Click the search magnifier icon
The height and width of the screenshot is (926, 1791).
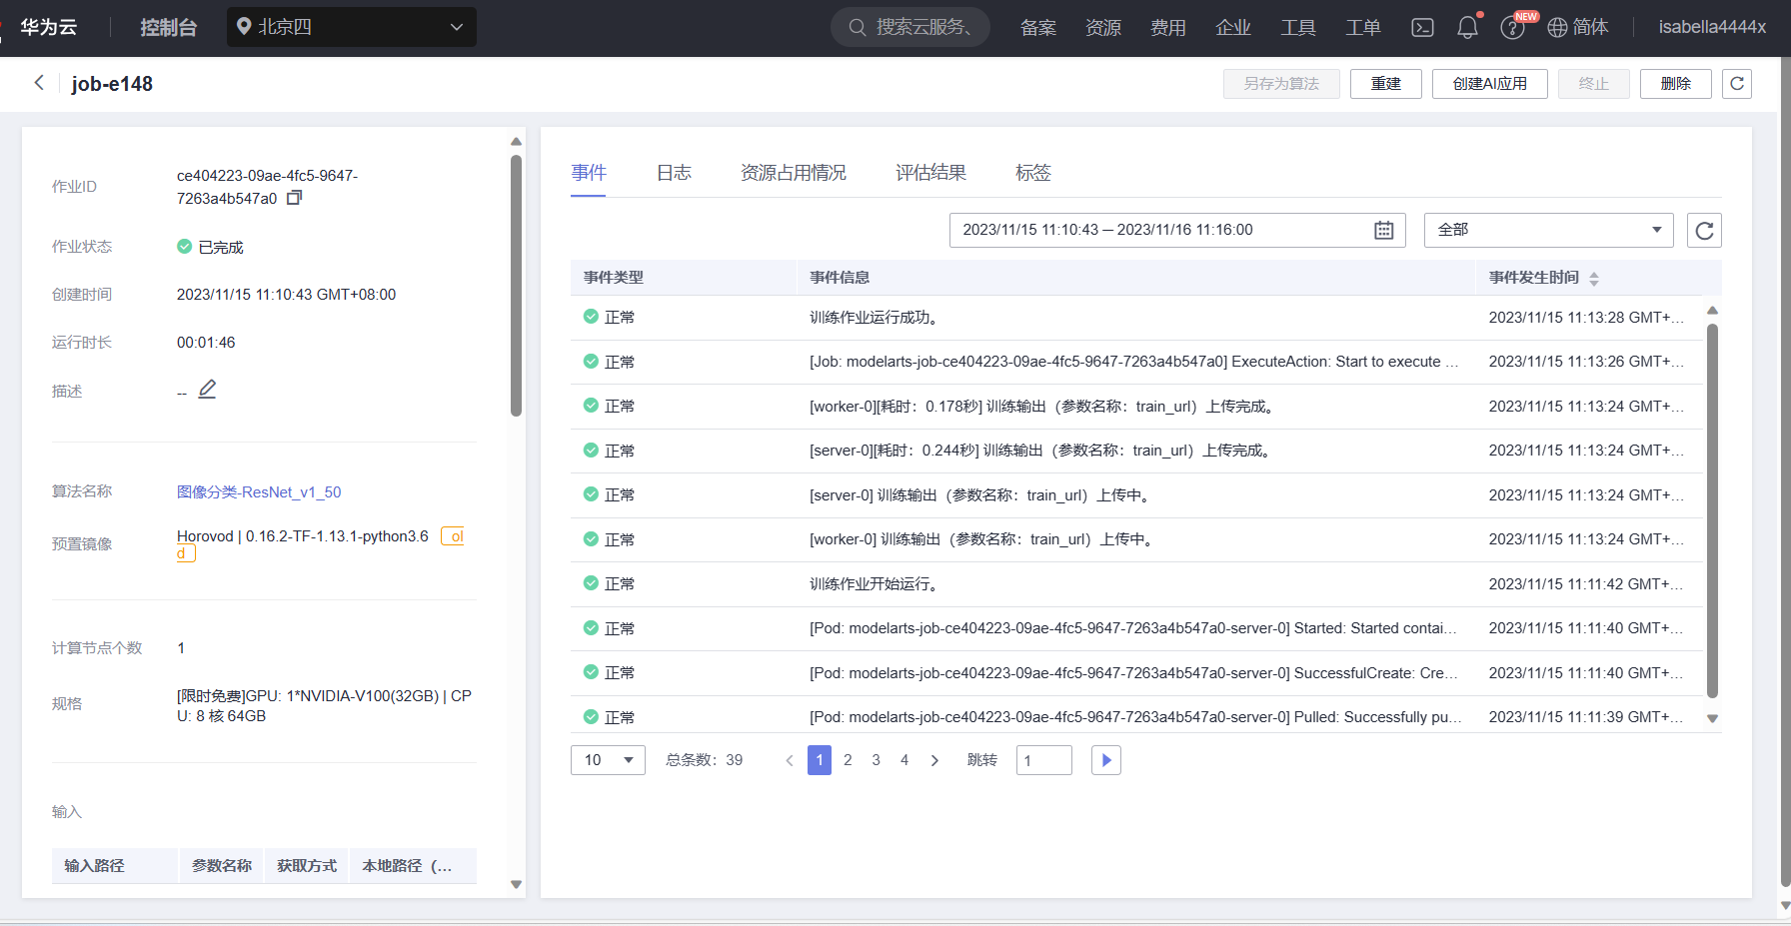[x=857, y=28]
